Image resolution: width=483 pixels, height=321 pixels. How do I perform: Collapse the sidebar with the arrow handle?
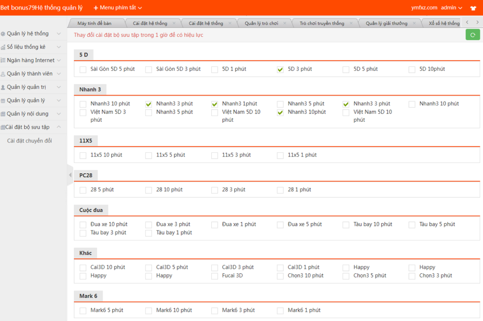tap(70, 175)
